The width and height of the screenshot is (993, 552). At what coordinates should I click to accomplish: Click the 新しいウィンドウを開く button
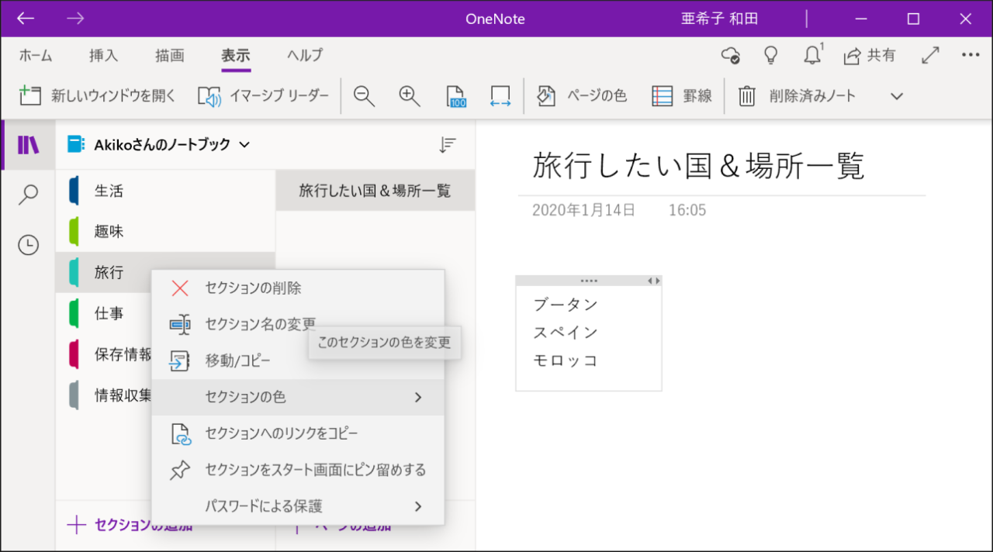[99, 96]
